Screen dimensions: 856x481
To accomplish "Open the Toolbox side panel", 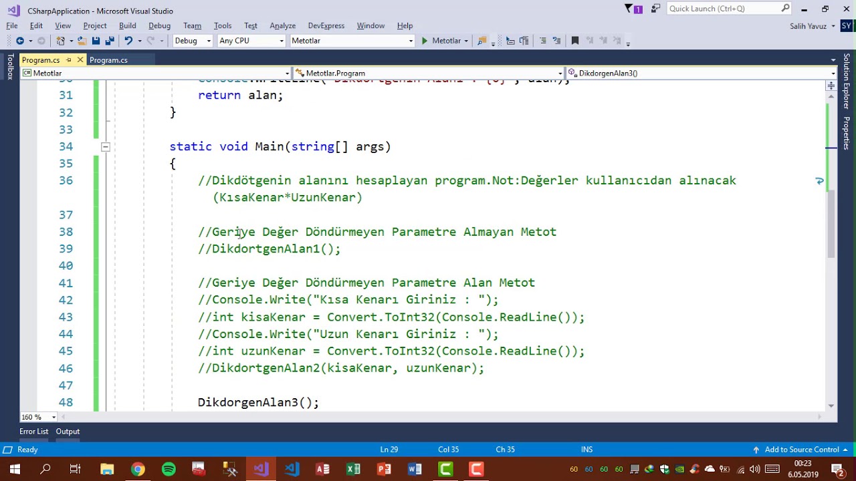I will 10,67.
